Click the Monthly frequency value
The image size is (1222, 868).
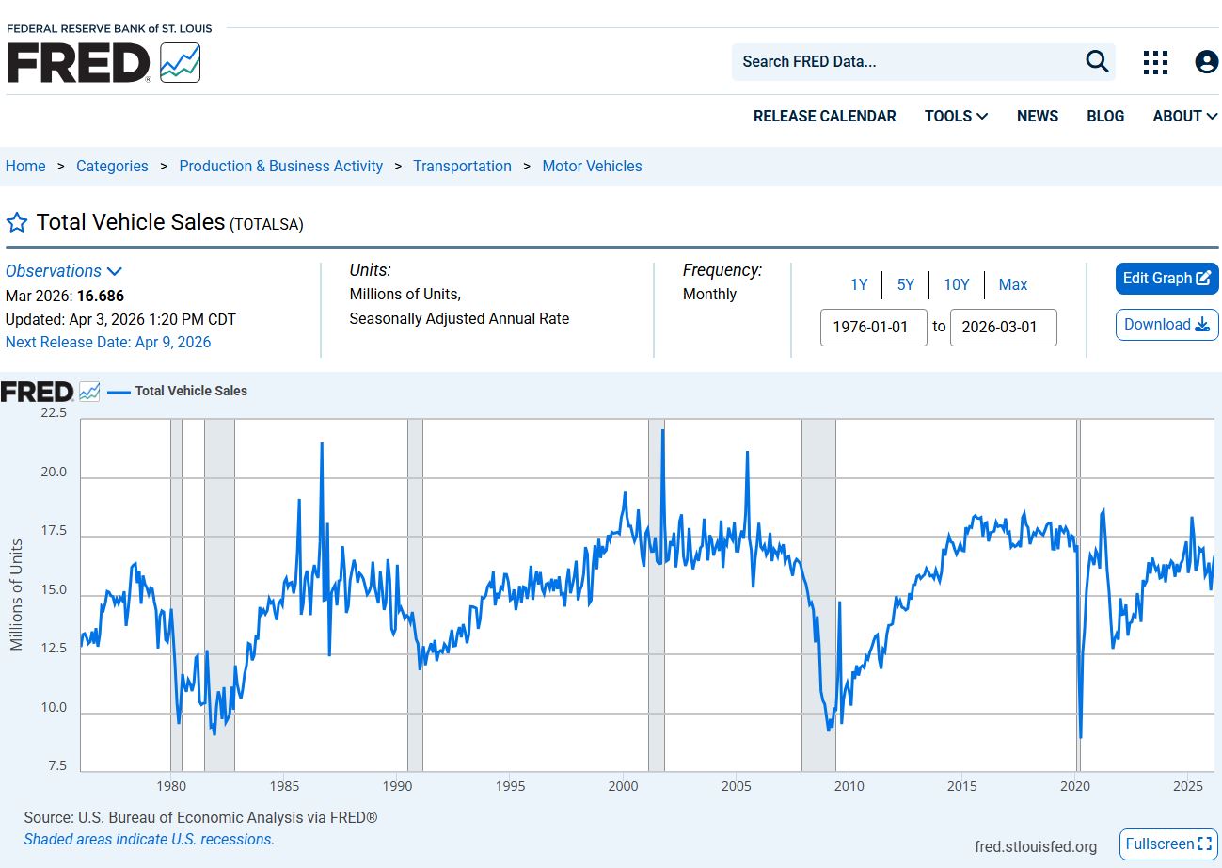click(709, 294)
